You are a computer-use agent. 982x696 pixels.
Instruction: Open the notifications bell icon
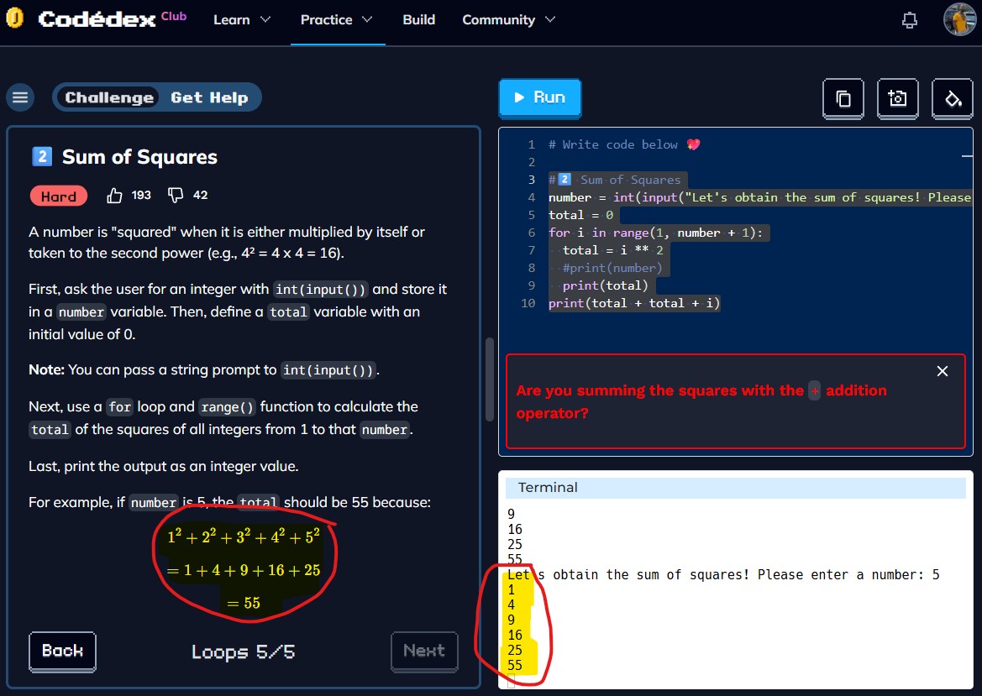(x=910, y=20)
